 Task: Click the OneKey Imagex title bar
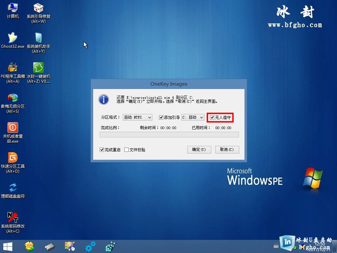coord(169,84)
